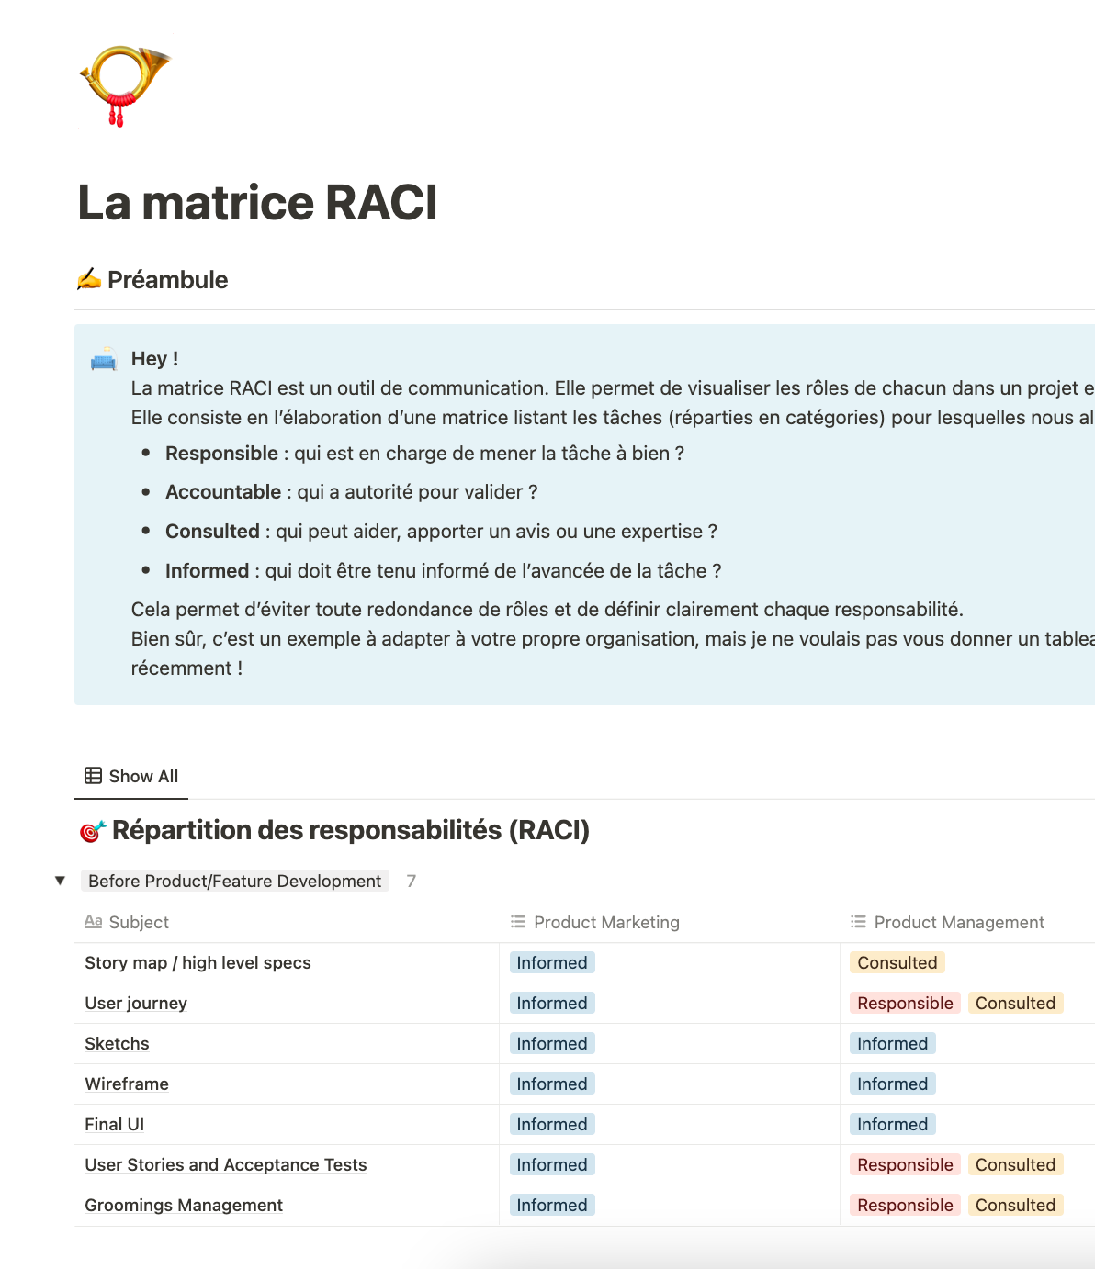
Task: Click the Product Management column list icon
Action: [858, 922]
